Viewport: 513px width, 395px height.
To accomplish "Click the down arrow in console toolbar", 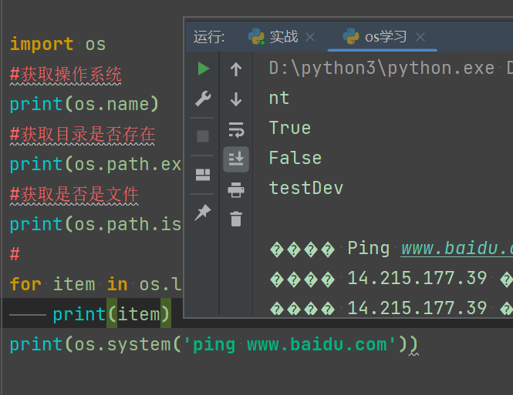I will tap(236, 99).
